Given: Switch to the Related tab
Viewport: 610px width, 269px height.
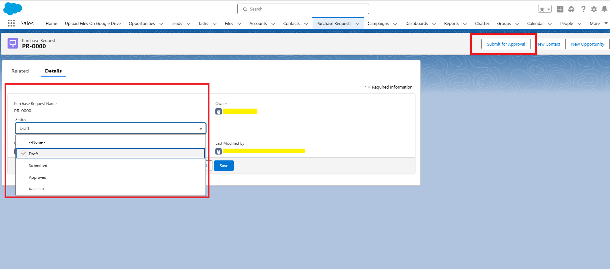Looking at the screenshot, I should pyautogui.click(x=20, y=71).
